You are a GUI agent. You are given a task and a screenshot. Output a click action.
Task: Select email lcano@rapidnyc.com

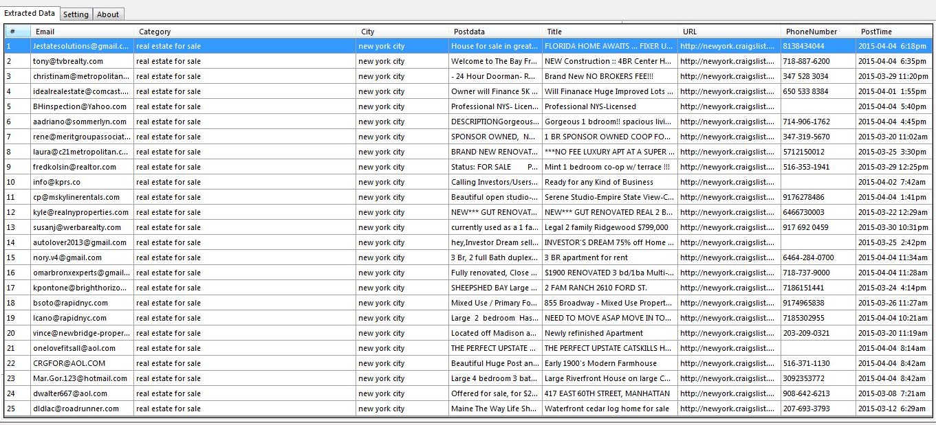tap(69, 318)
